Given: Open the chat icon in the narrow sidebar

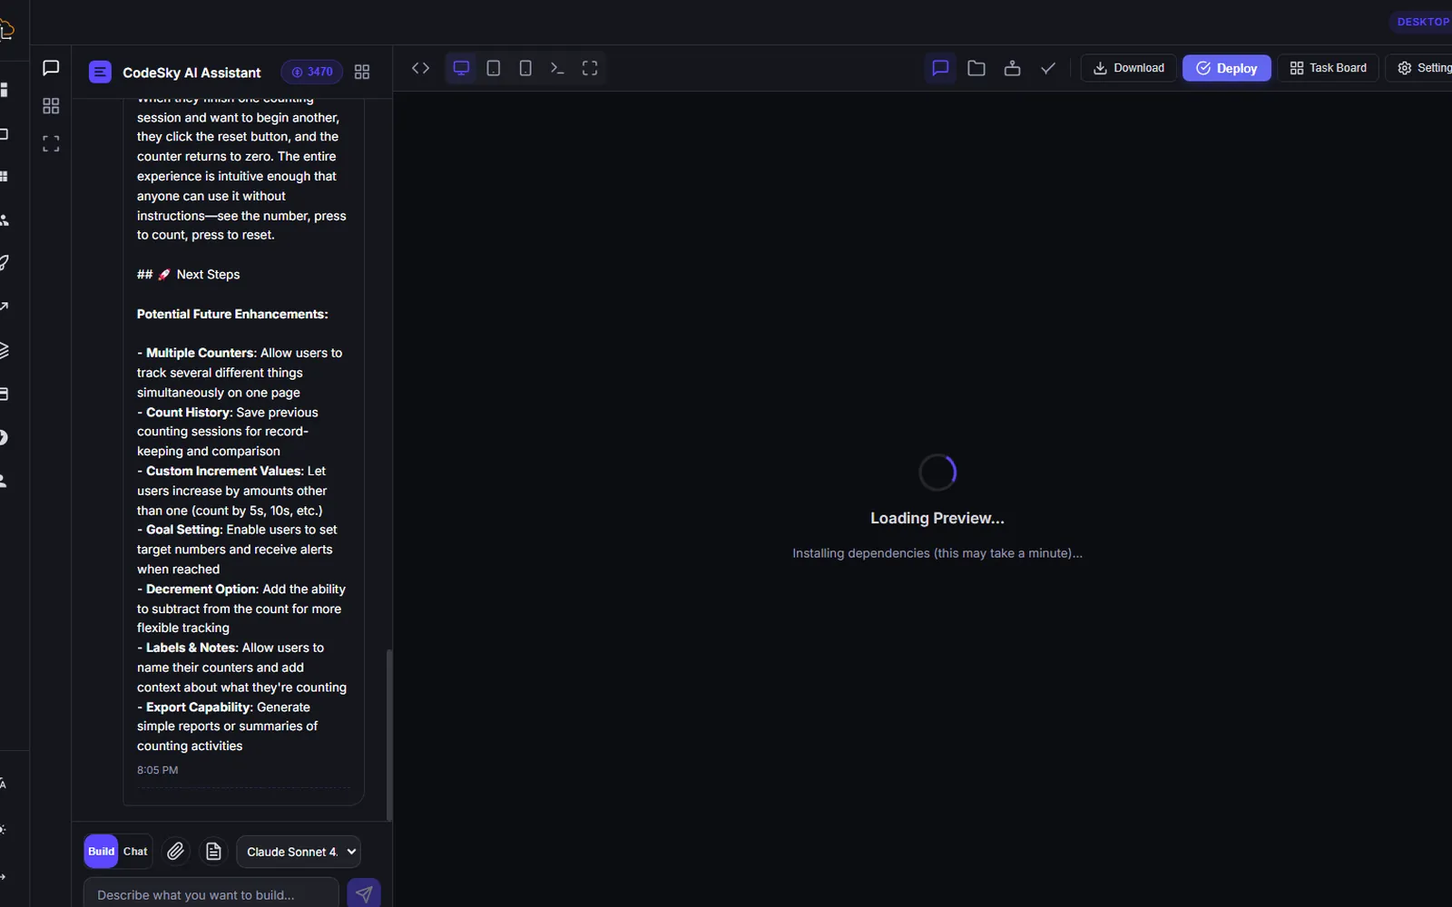Looking at the screenshot, I should 51,68.
